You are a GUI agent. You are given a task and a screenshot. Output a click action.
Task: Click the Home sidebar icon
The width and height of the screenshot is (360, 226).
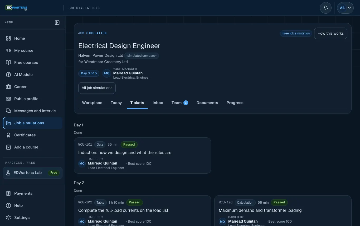pyautogui.click(x=8, y=38)
